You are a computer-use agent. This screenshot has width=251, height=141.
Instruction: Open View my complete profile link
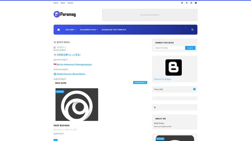[163, 126]
